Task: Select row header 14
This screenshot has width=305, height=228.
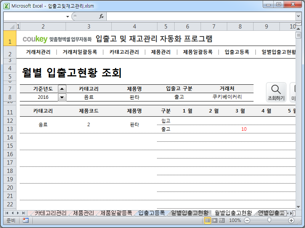Action: point(10,138)
